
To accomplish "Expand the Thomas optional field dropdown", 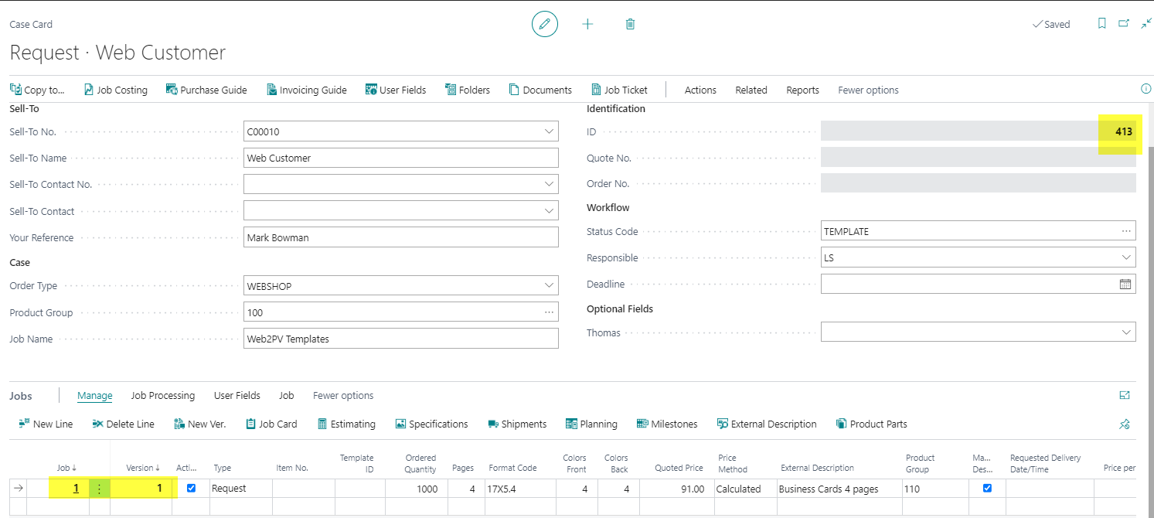I will click(1126, 332).
